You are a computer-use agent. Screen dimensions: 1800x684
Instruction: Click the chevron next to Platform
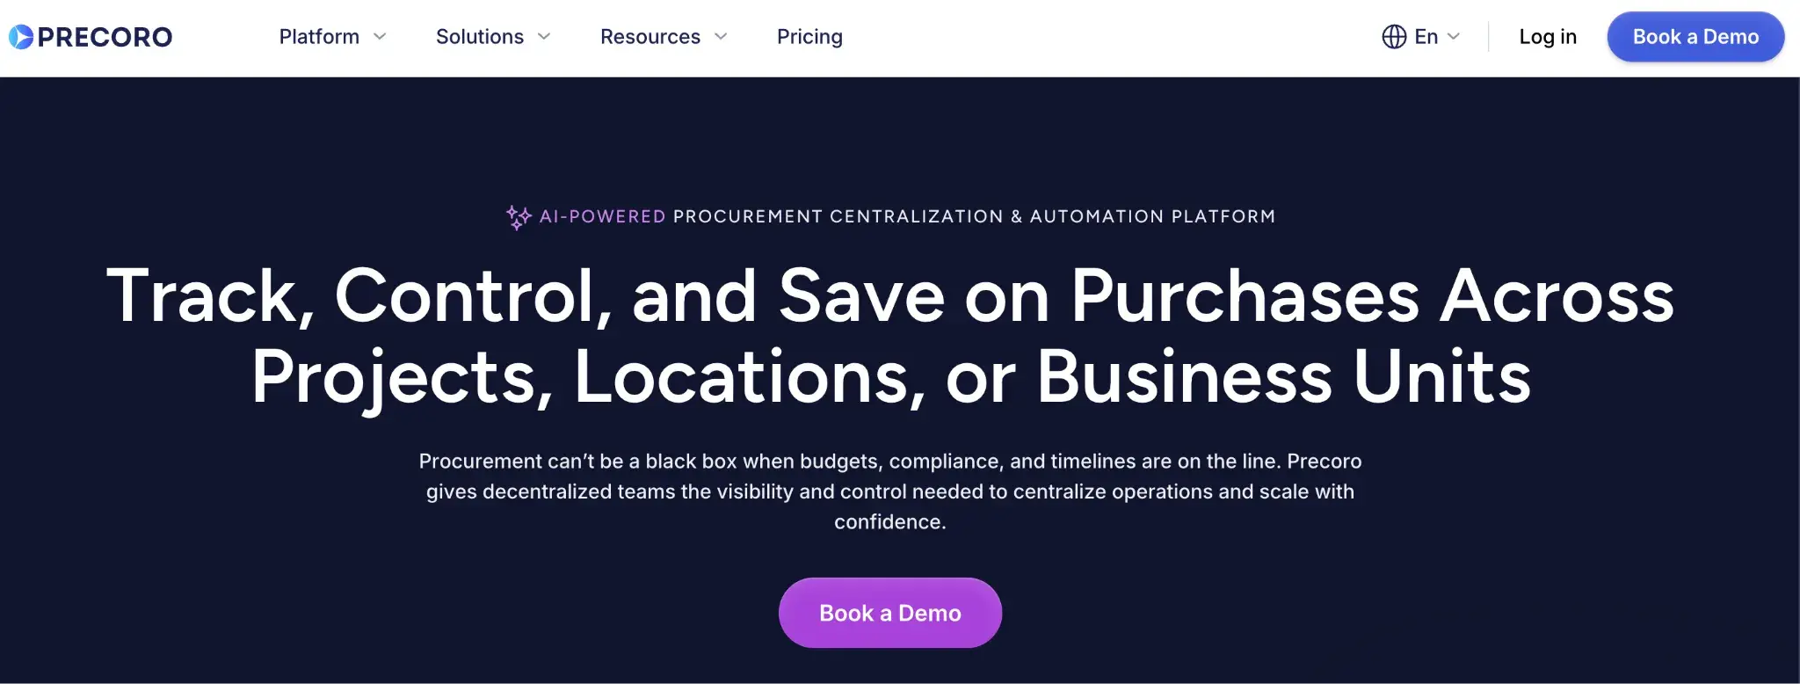click(380, 37)
